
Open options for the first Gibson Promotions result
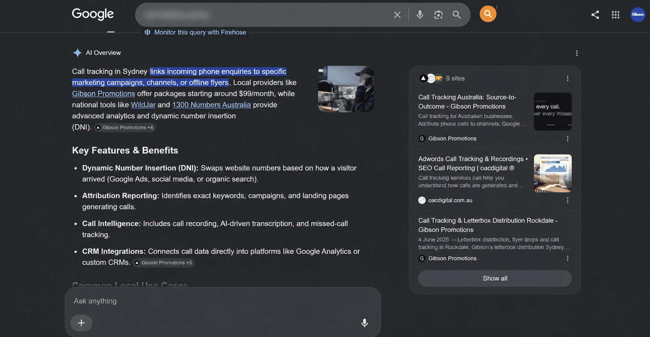(x=567, y=139)
